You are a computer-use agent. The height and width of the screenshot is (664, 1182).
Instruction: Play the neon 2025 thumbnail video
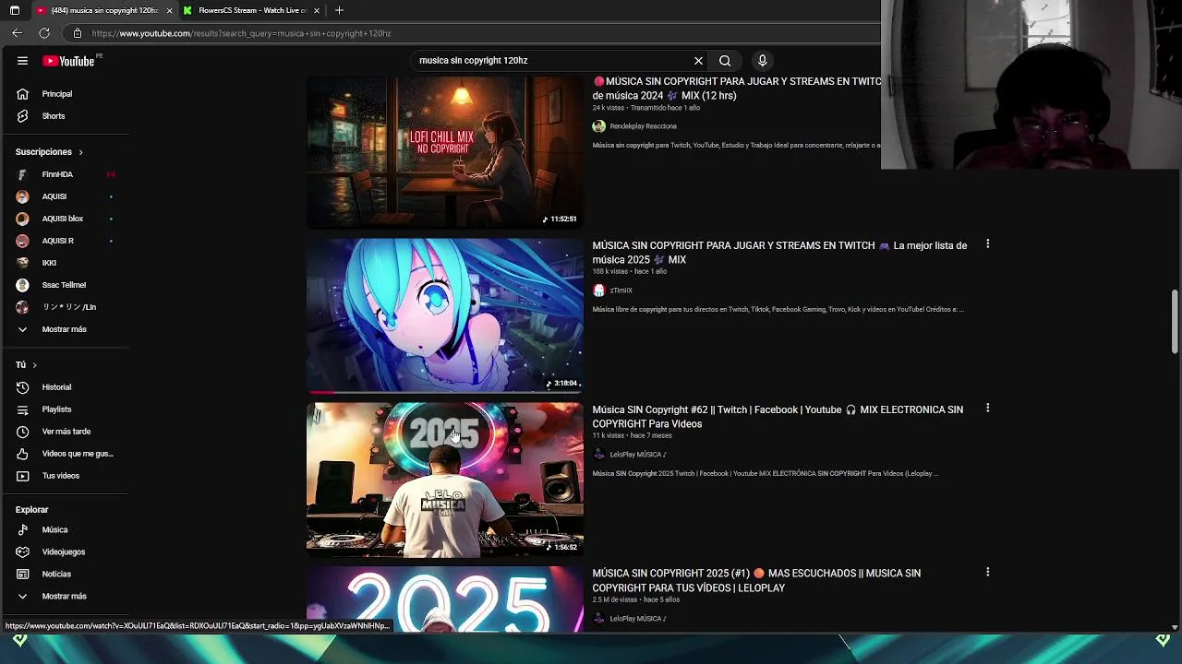(x=445, y=599)
